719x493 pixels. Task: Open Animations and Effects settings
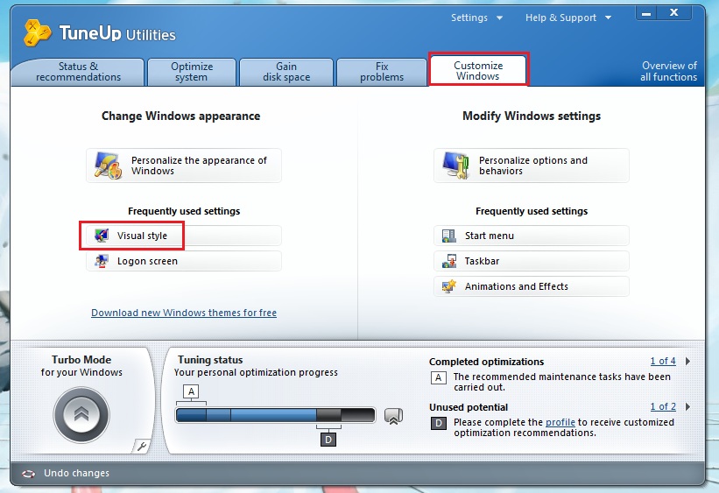532,286
